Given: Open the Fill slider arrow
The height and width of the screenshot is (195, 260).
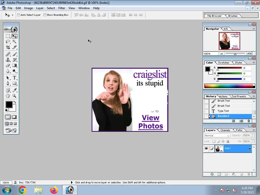Looking at the screenshot, I should [253, 141].
